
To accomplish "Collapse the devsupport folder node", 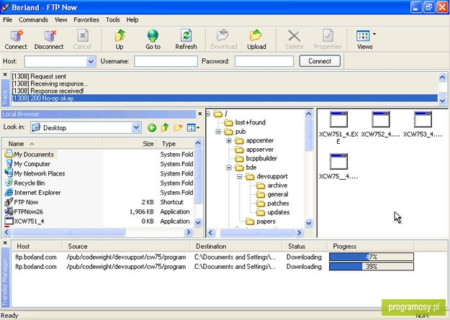I will (240, 176).
